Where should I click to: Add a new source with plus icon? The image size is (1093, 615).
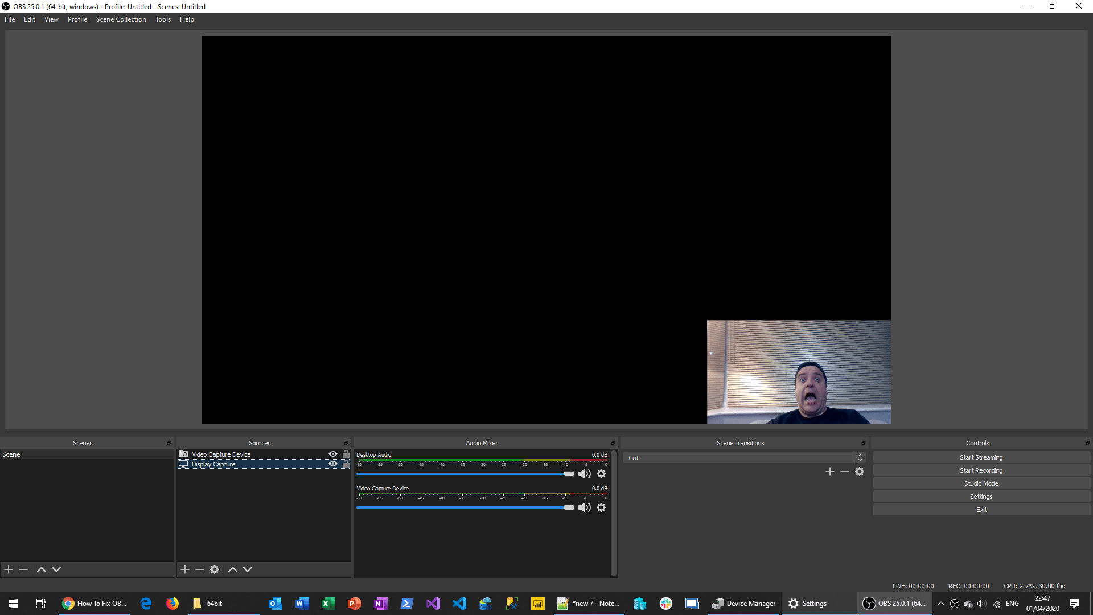(185, 569)
